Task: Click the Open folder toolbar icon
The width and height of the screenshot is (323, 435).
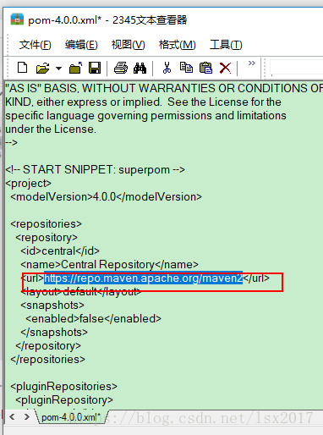Action: pos(43,68)
